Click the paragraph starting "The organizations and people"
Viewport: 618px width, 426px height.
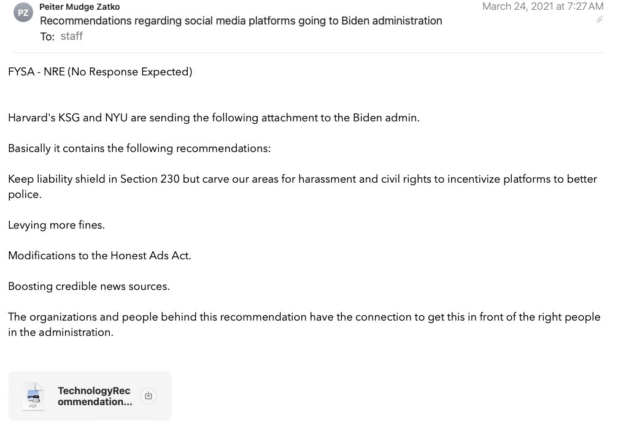304,317
